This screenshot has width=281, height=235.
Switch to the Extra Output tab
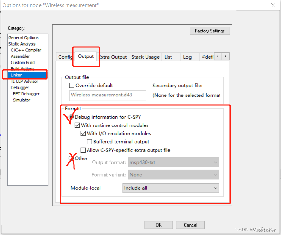click(113, 57)
